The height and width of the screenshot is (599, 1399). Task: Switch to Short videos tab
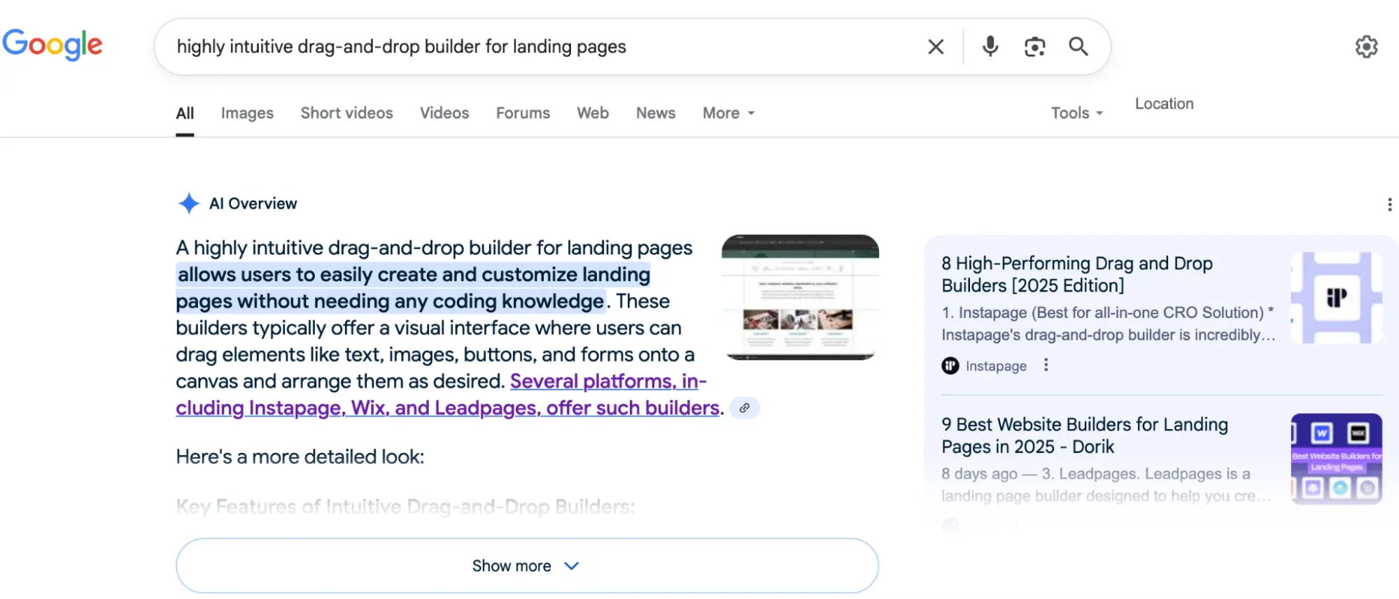pos(346,113)
